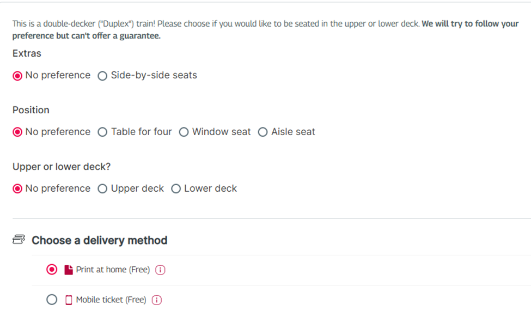Click the red document icon for Print at home
Viewport: 531px width, 323px height.
[69, 270]
